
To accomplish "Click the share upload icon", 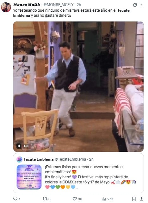I will 142,199.
